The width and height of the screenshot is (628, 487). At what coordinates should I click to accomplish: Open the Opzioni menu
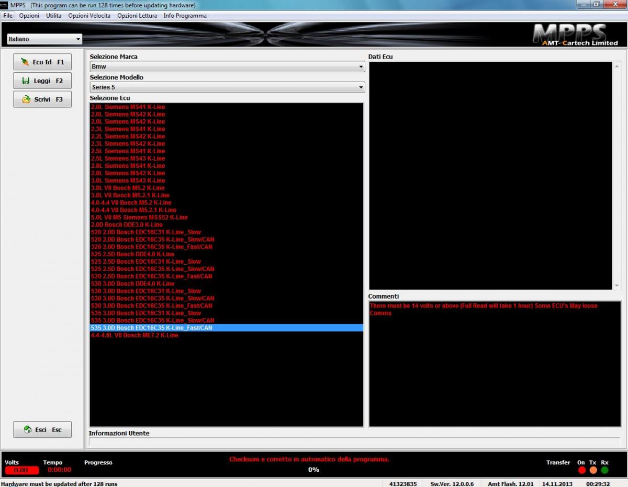pos(29,16)
